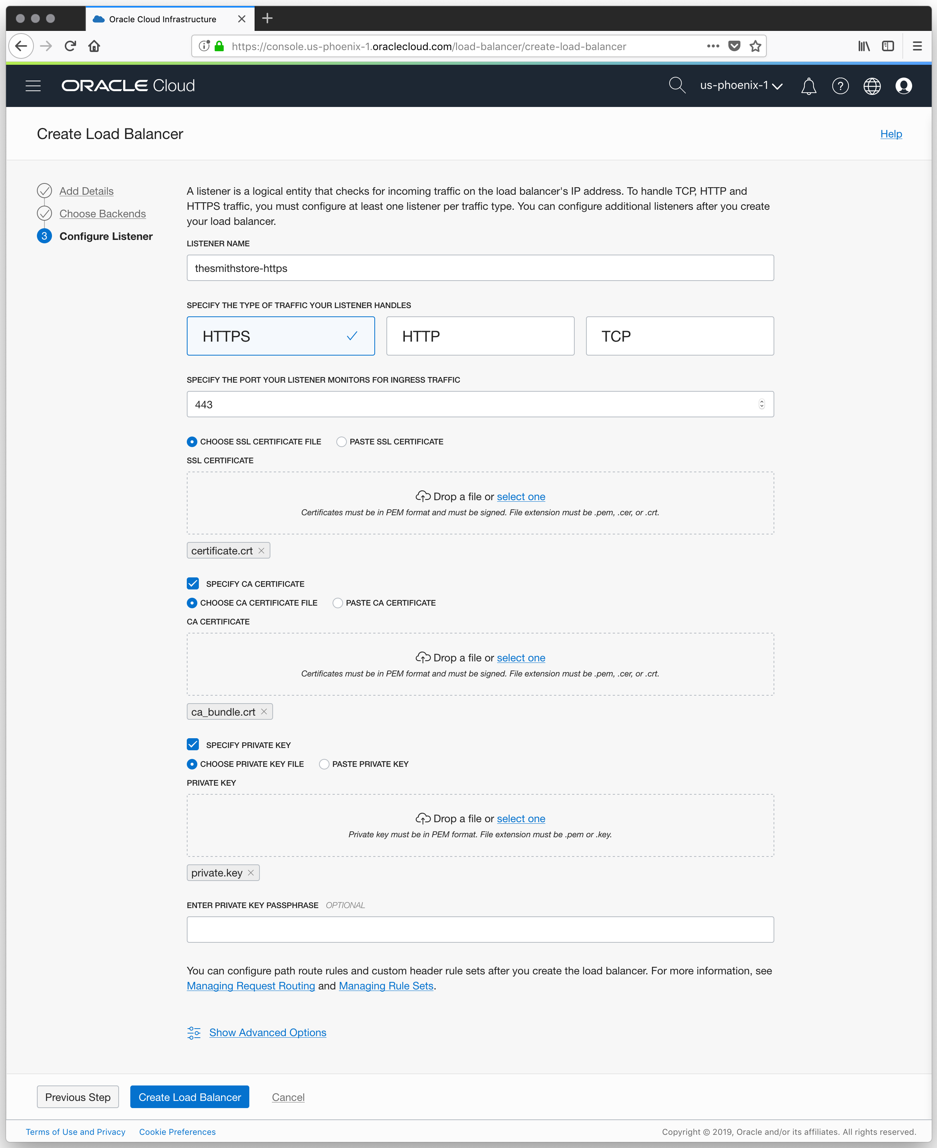The image size is (937, 1148).
Task: Select Paste SSL Certificate radio option
Action: pyautogui.click(x=341, y=441)
